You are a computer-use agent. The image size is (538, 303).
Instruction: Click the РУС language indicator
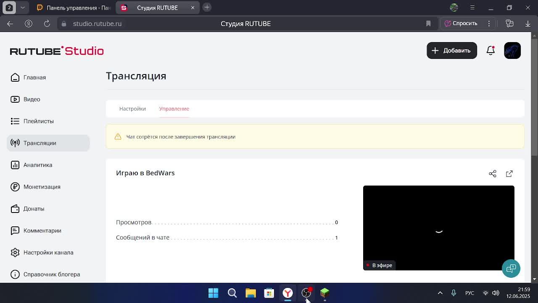(x=469, y=293)
